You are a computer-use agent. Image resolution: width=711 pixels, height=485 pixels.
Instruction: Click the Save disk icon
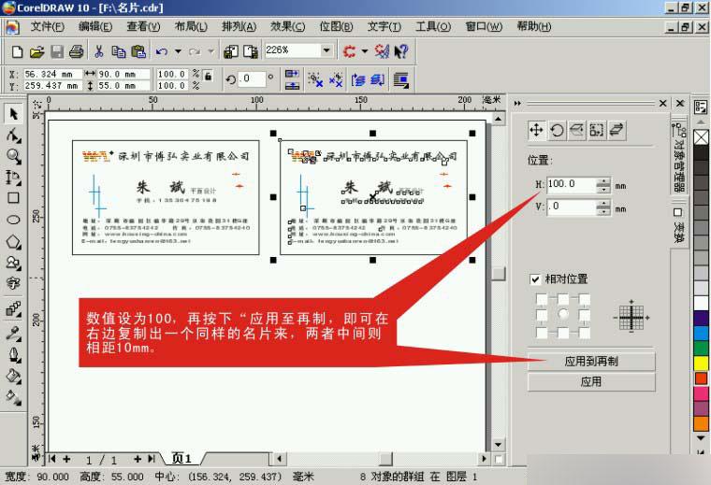pos(57,51)
